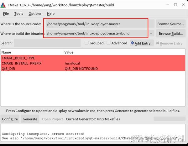Click the Configure button
This screenshot has height=146, width=188.
[x=10, y=119]
